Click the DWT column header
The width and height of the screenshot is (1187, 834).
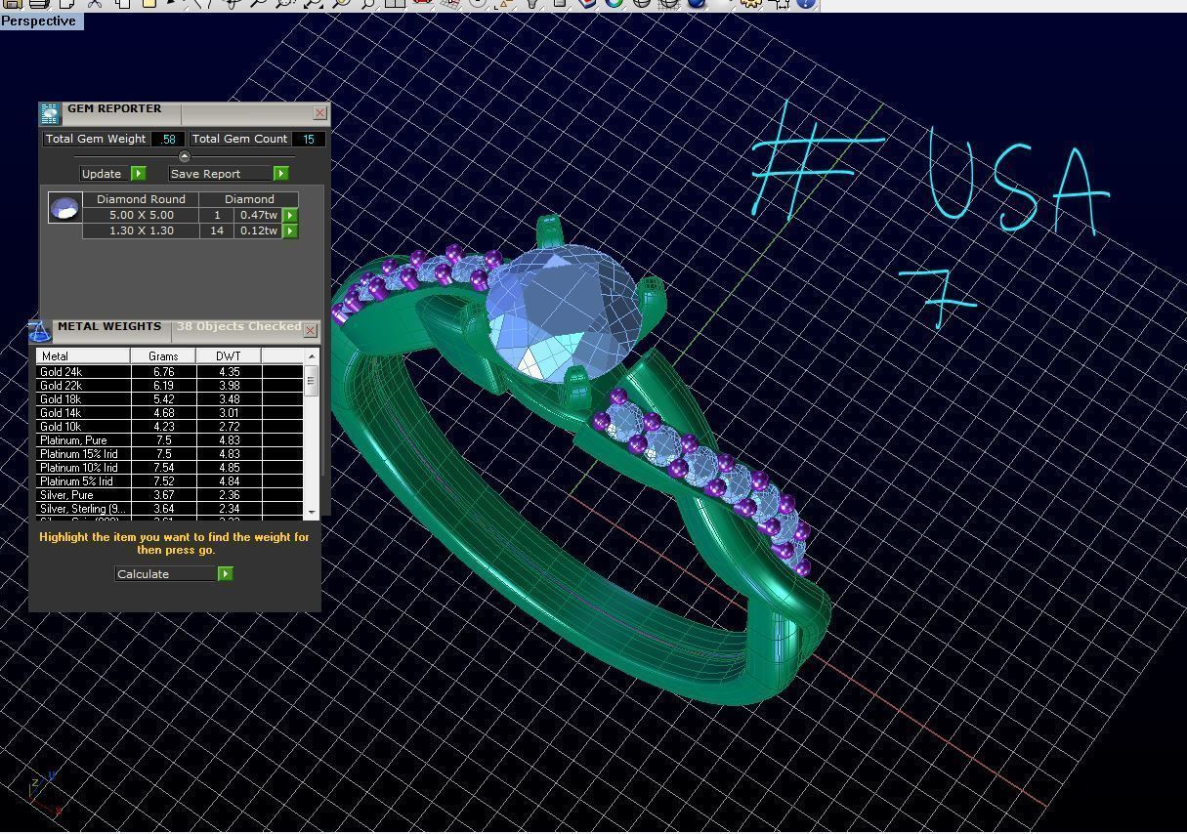(x=229, y=355)
